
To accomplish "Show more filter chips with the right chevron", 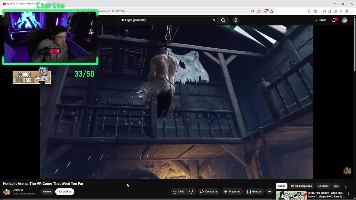I will pyautogui.click(x=346, y=187).
